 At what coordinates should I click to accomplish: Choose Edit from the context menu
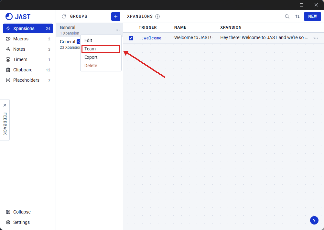(101, 40)
